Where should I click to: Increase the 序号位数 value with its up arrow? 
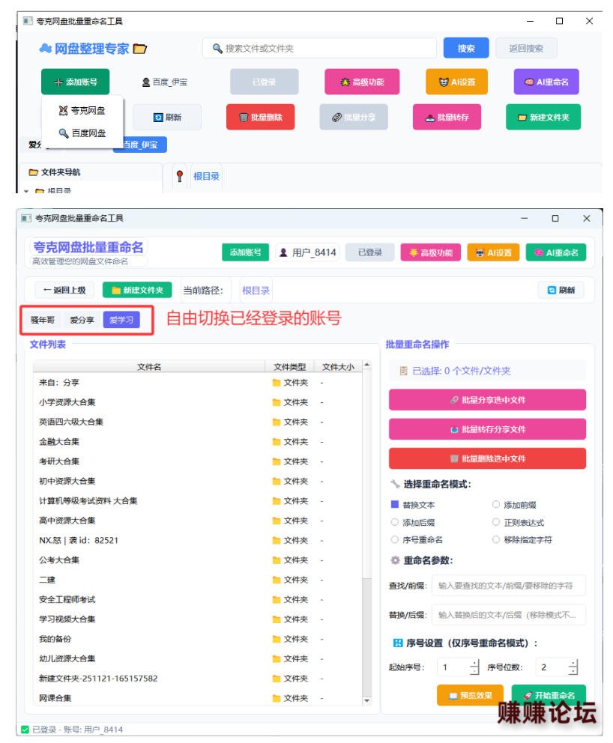click(573, 664)
